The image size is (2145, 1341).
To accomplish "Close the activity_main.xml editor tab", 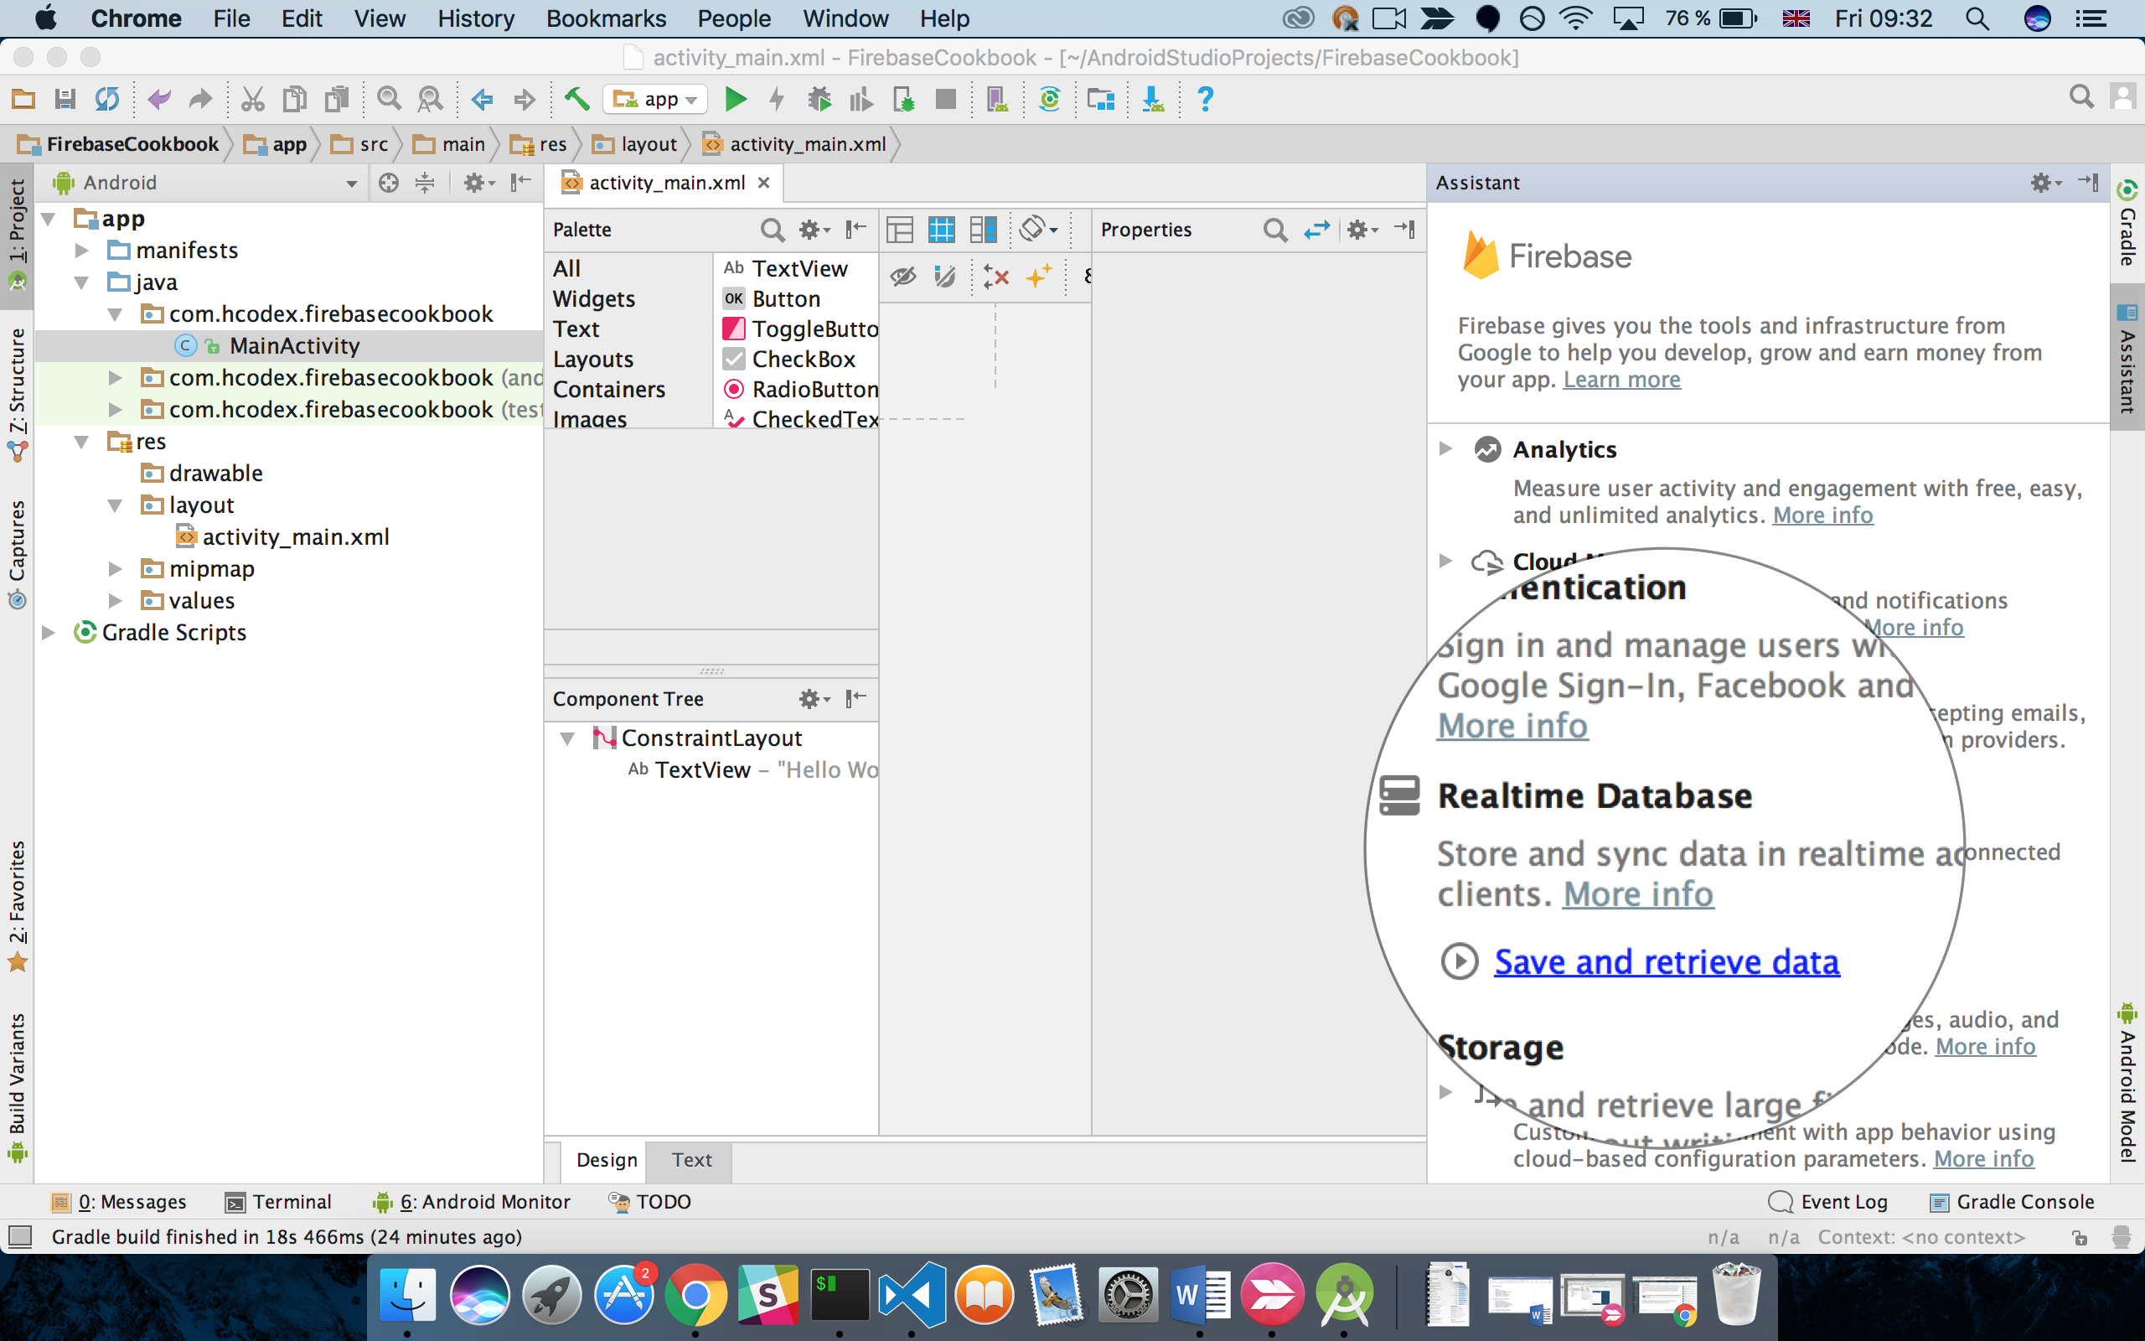I will pyautogui.click(x=763, y=183).
